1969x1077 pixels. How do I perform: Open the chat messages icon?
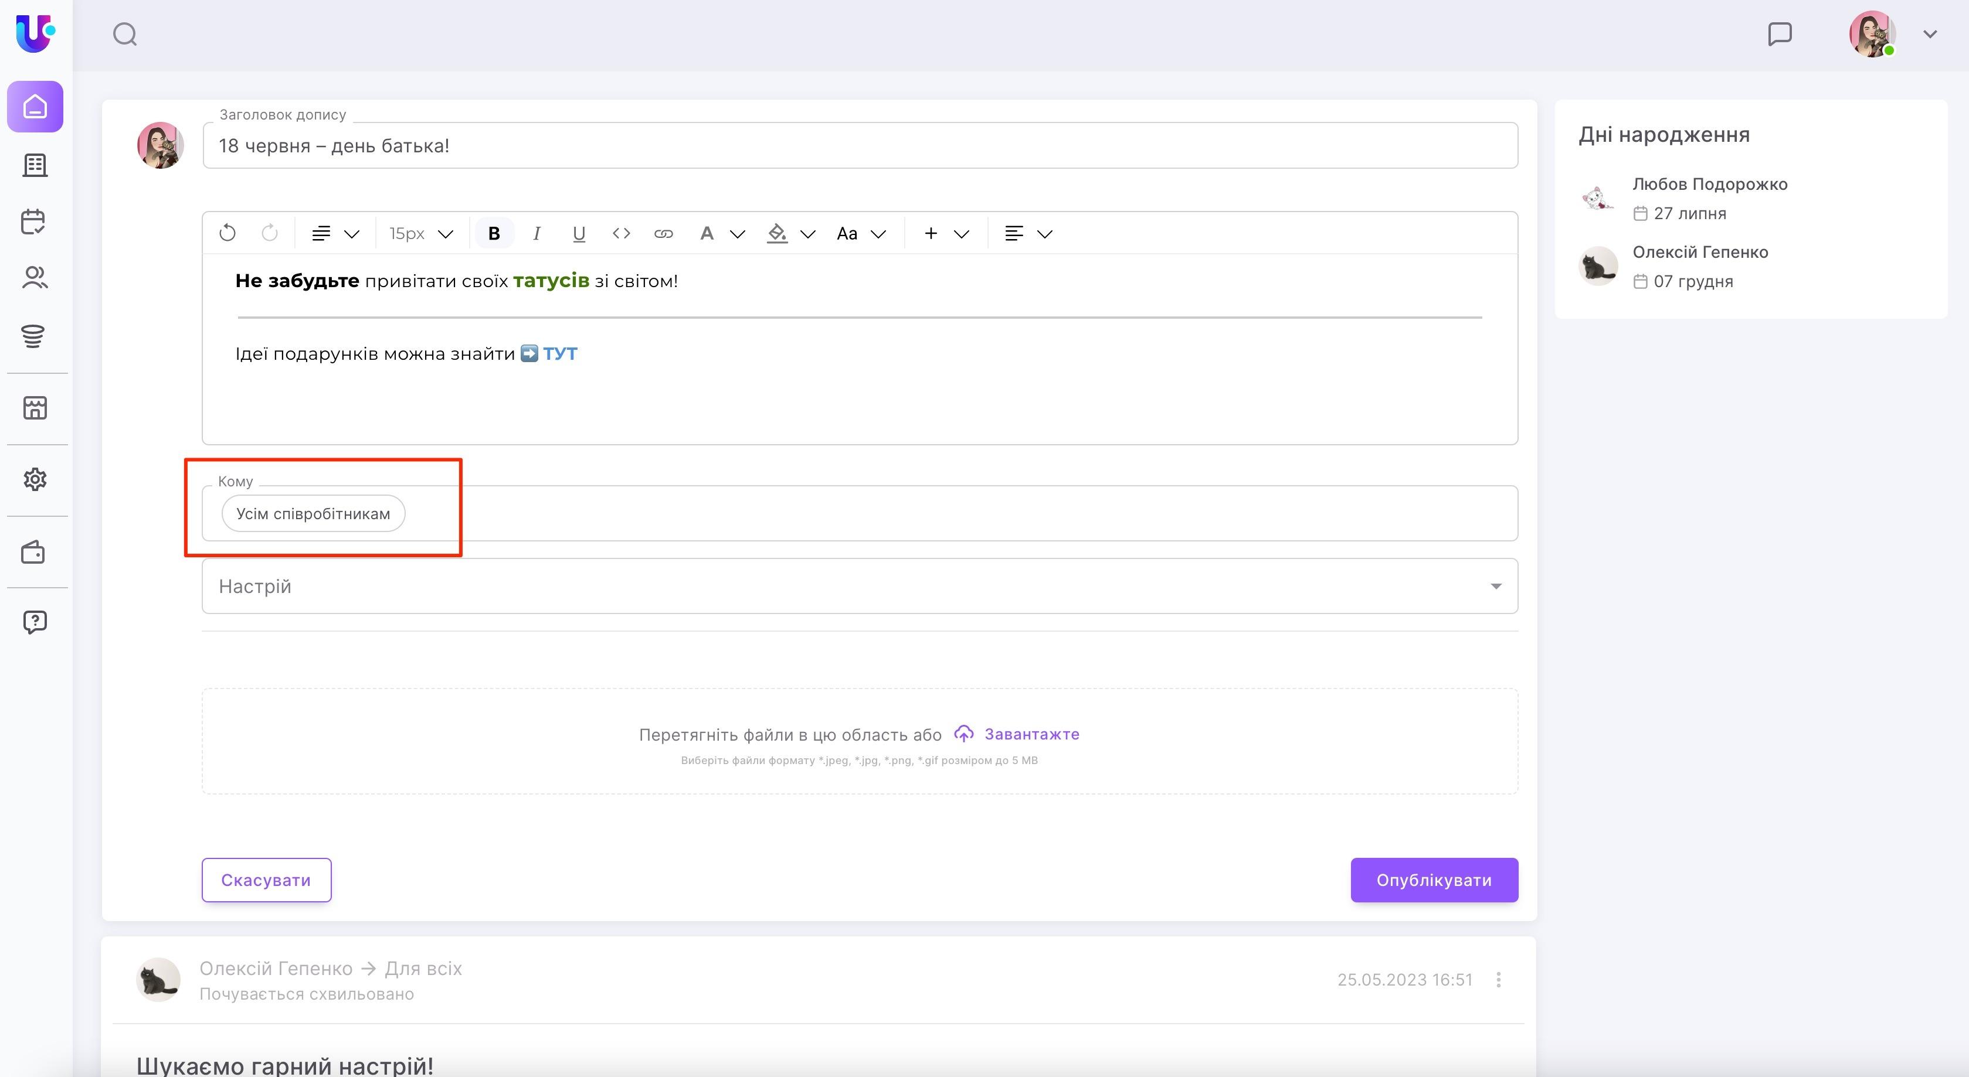pos(1780,35)
